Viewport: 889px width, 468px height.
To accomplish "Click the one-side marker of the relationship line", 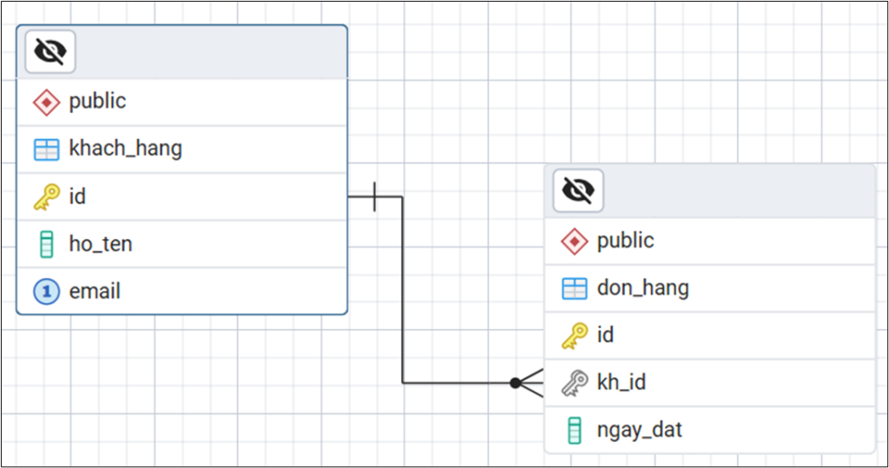I will pos(373,197).
